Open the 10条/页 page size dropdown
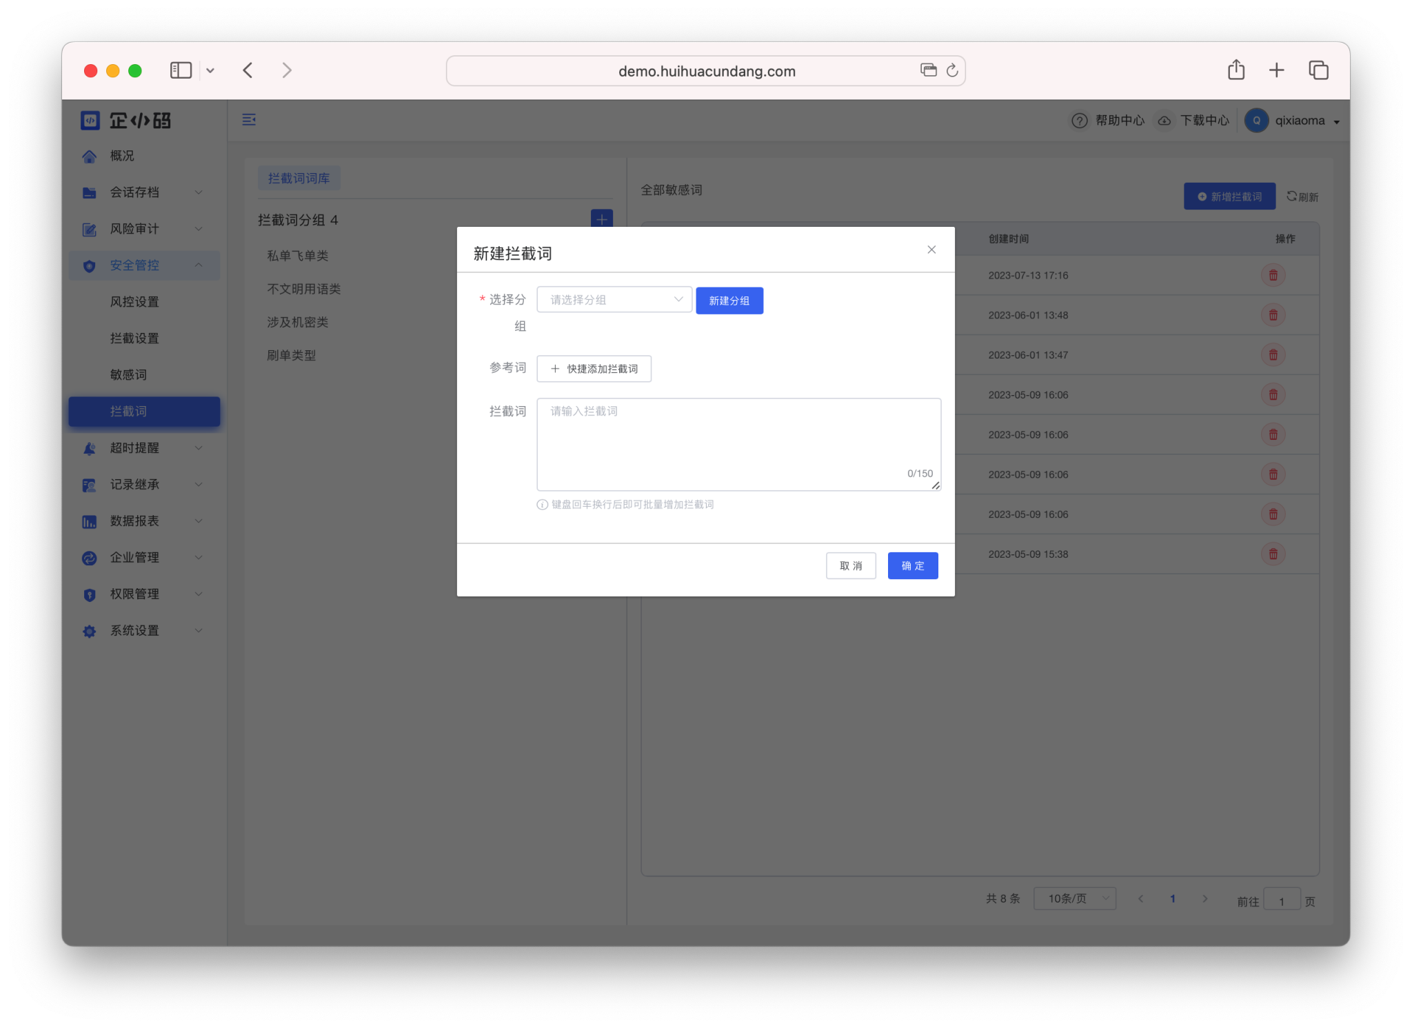Image resolution: width=1412 pixels, height=1028 pixels. click(x=1075, y=899)
